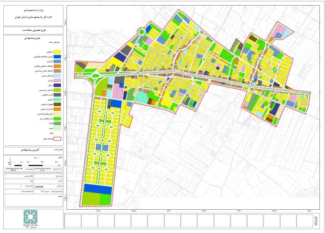The image size is (325, 233).
Task: Click the 'درمانی' legend label
Action: point(50,85)
